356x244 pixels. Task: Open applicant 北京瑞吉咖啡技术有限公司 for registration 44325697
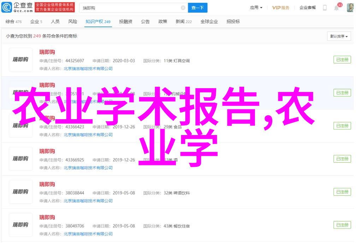coord(88,69)
